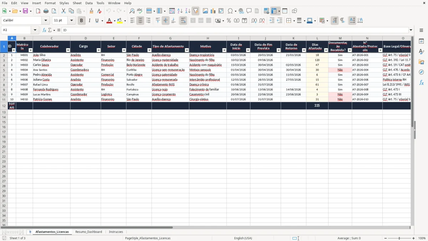
Task: Toggle Freeze Rows and Columns
Action: click(x=274, y=11)
